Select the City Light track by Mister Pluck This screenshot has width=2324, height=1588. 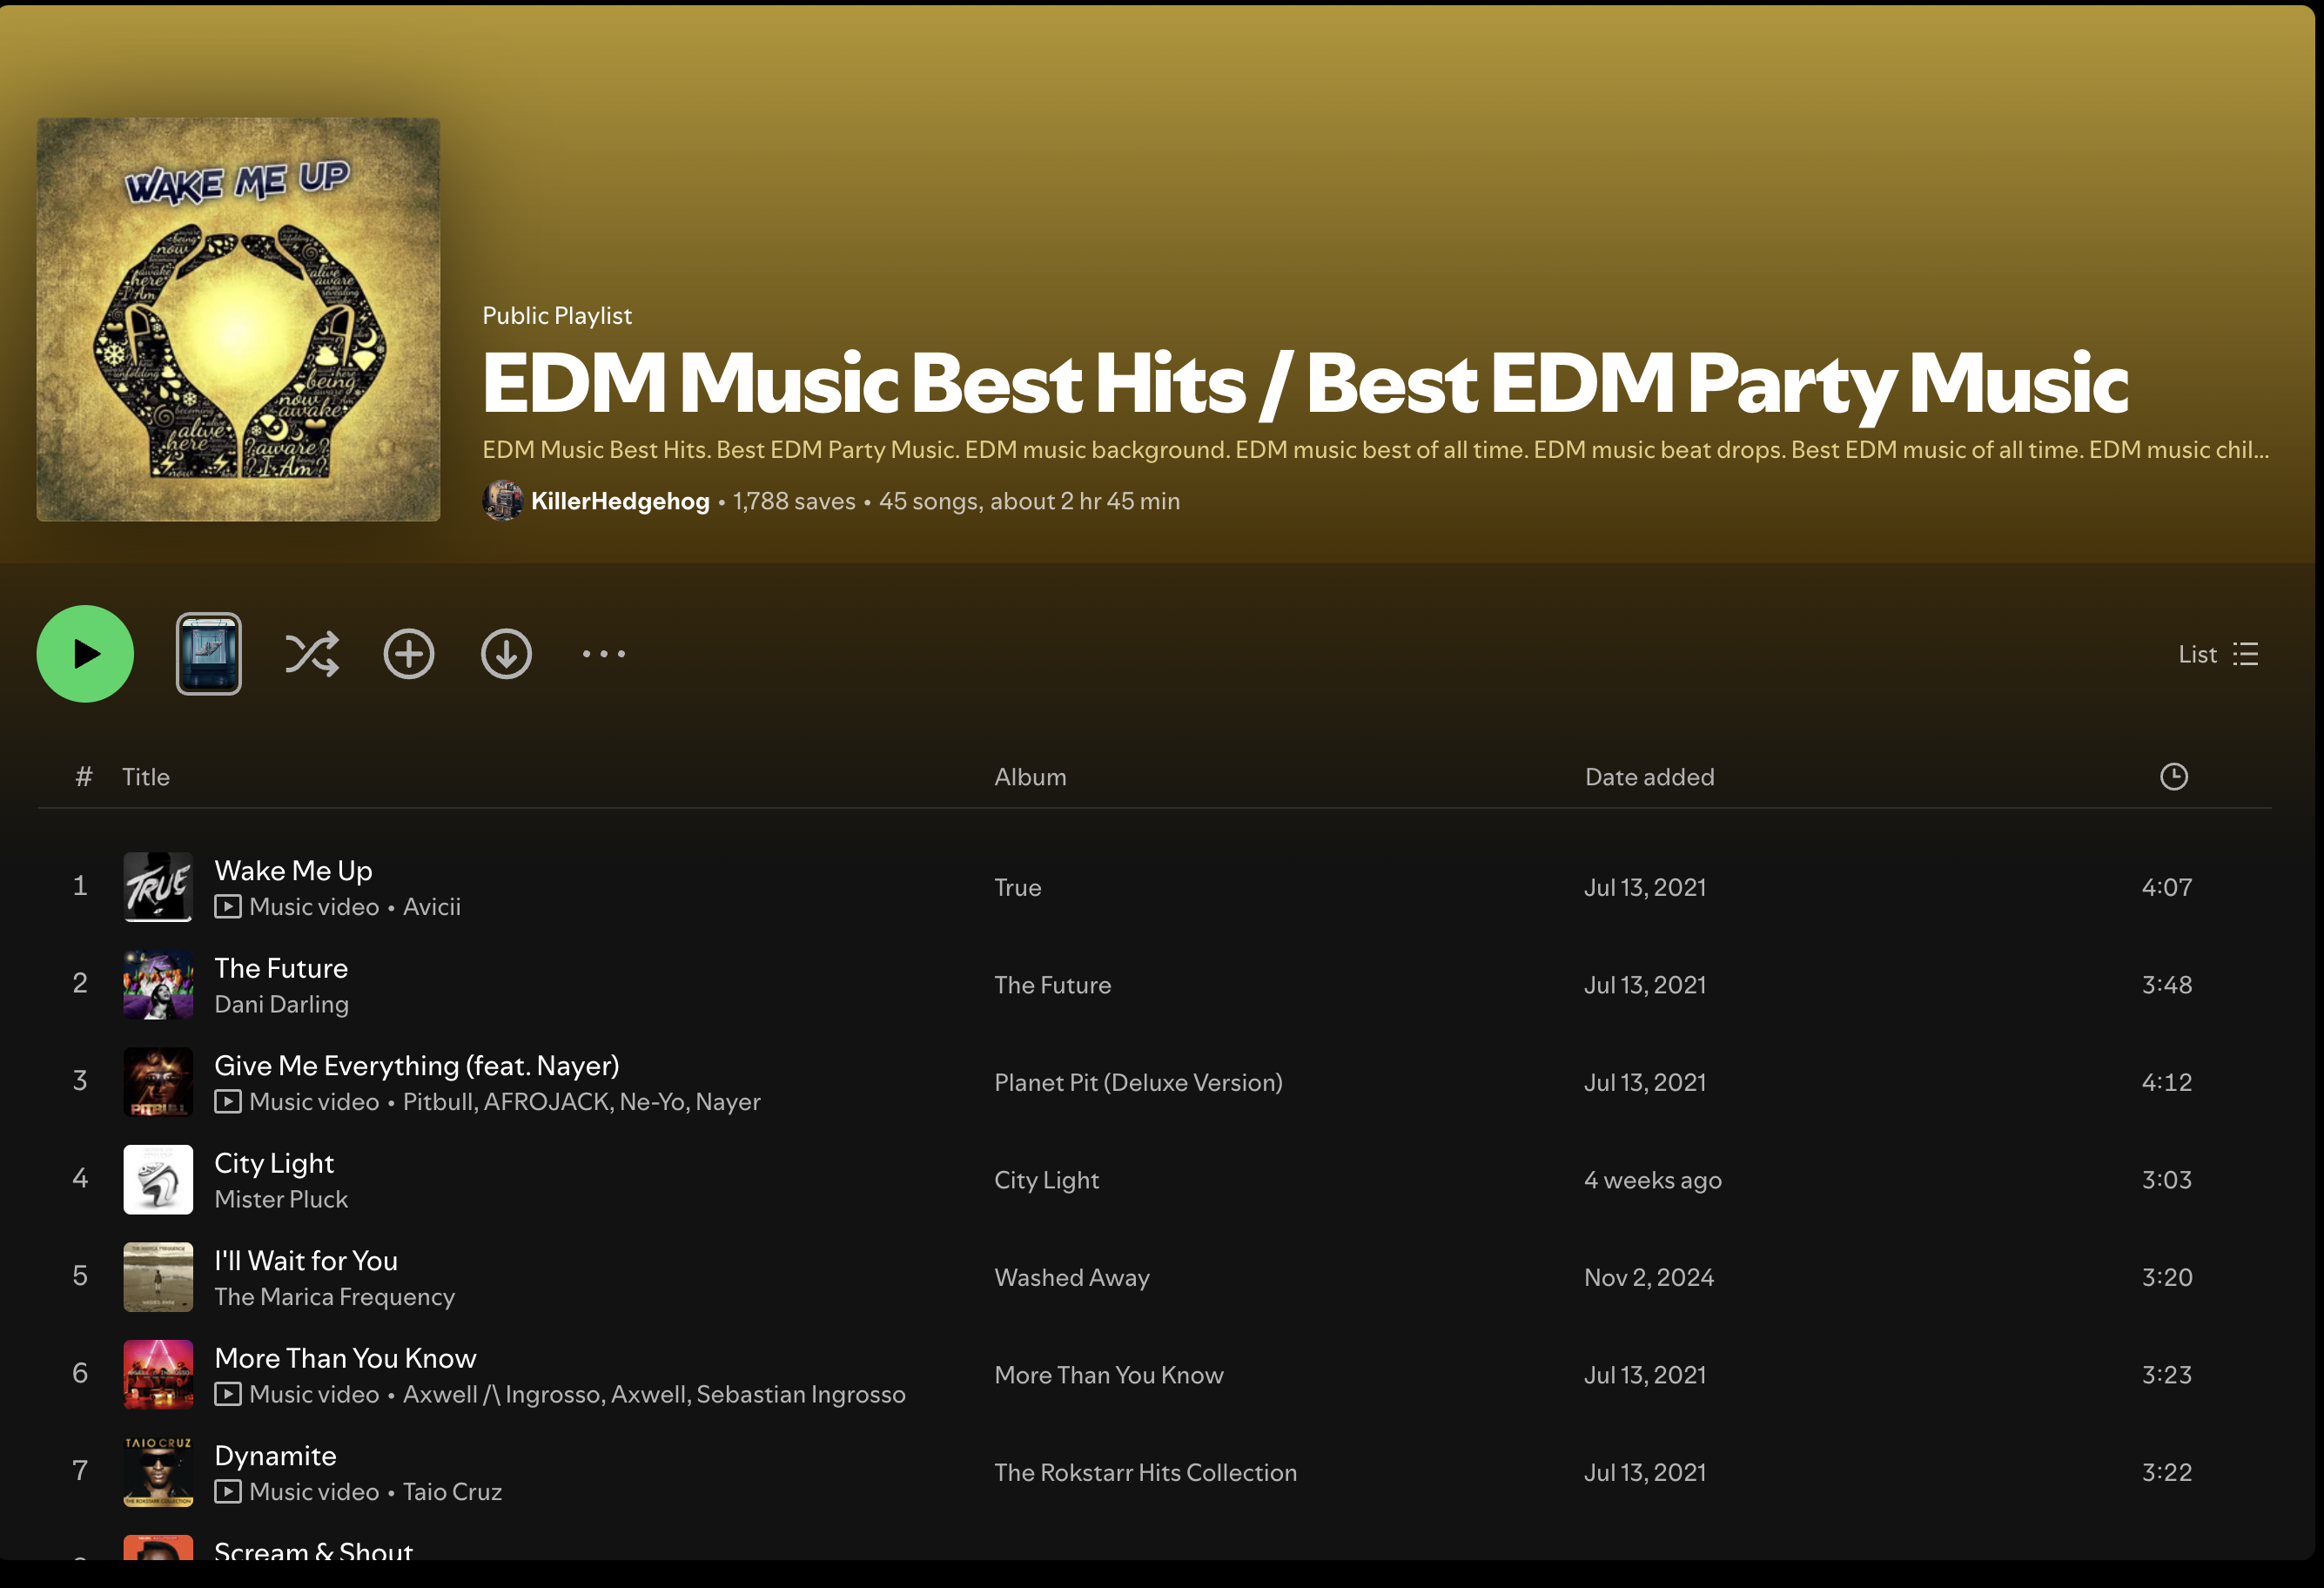coord(274,1163)
